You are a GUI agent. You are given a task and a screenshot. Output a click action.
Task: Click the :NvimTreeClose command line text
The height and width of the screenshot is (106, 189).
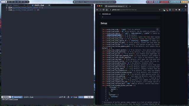(10, 100)
